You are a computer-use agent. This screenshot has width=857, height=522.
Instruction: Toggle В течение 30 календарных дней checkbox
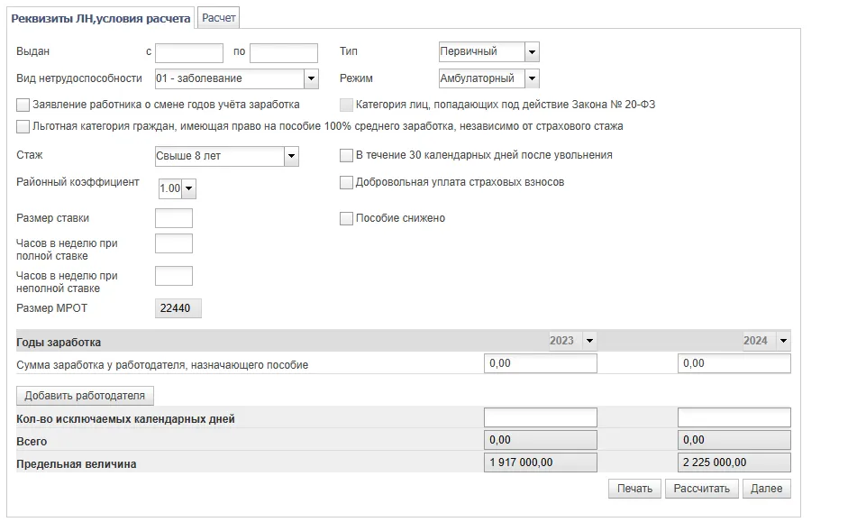coord(346,156)
